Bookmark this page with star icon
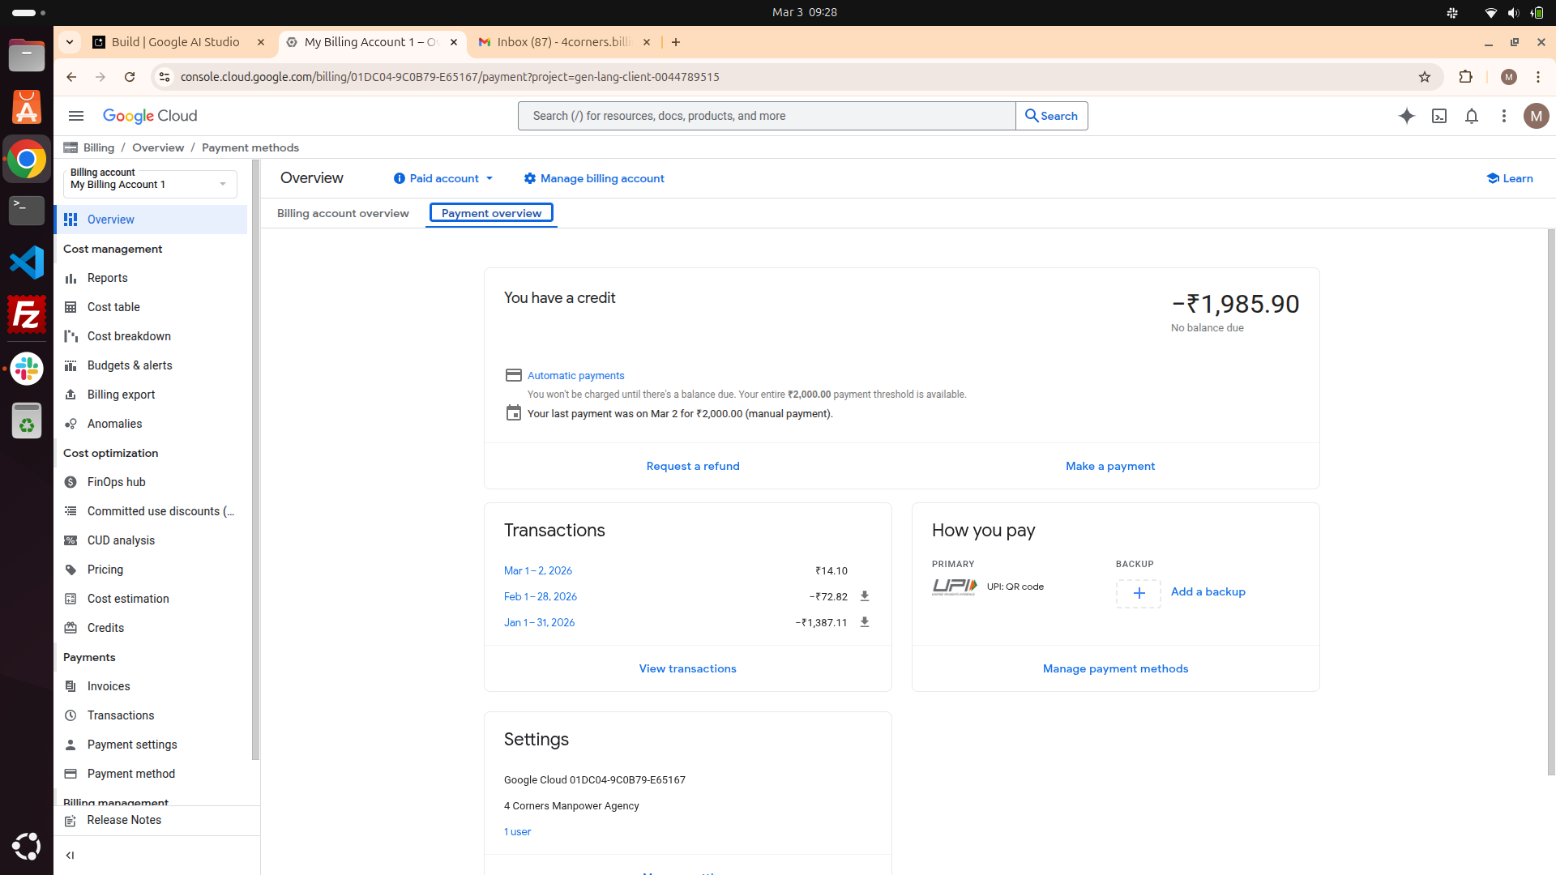 (1424, 77)
